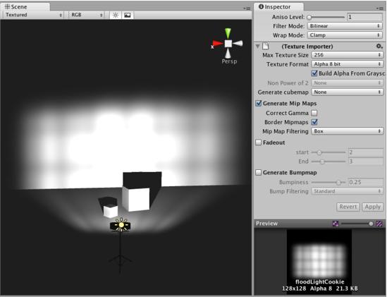Enable Generate Bumpmap checkbox

(x=259, y=172)
